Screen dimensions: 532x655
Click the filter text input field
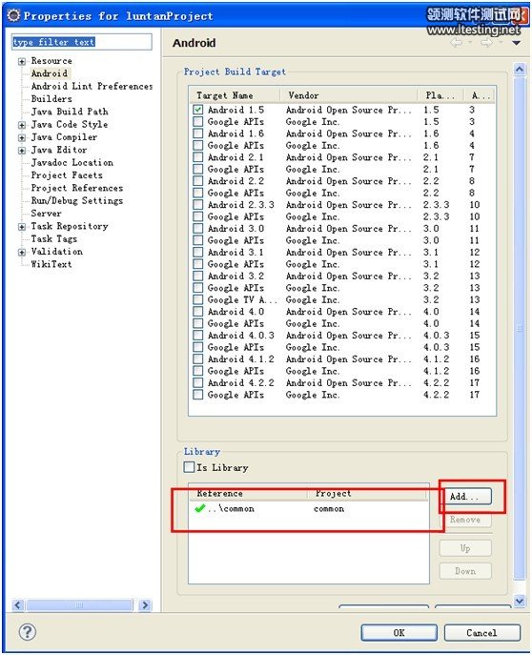pos(82,42)
